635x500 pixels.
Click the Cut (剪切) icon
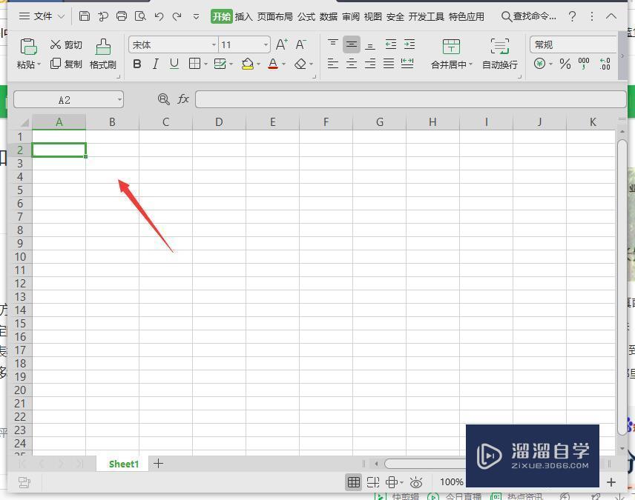click(x=54, y=44)
